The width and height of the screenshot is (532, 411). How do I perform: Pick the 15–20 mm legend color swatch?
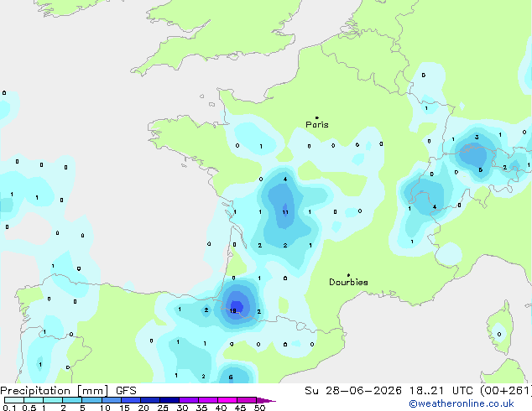click(131, 400)
